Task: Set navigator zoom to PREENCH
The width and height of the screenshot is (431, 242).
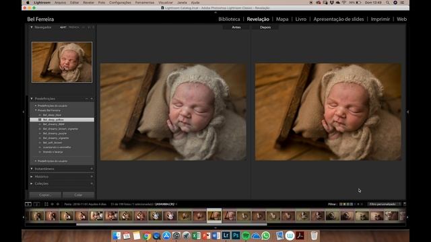Action: click(73, 27)
